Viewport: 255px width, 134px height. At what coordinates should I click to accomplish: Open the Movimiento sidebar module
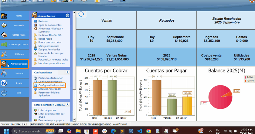[x=15, y=25]
